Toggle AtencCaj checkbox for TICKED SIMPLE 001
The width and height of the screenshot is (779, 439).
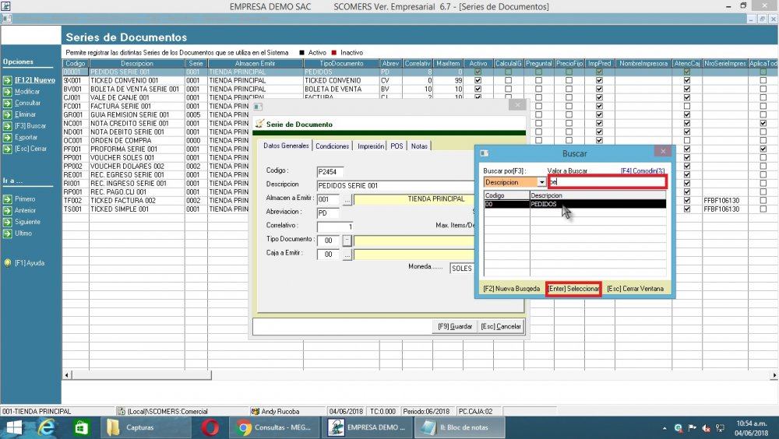click(x=686, y=209)
